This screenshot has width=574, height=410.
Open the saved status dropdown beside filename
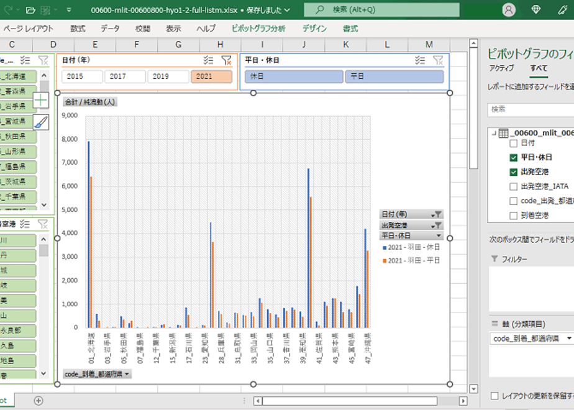point(287,10)
